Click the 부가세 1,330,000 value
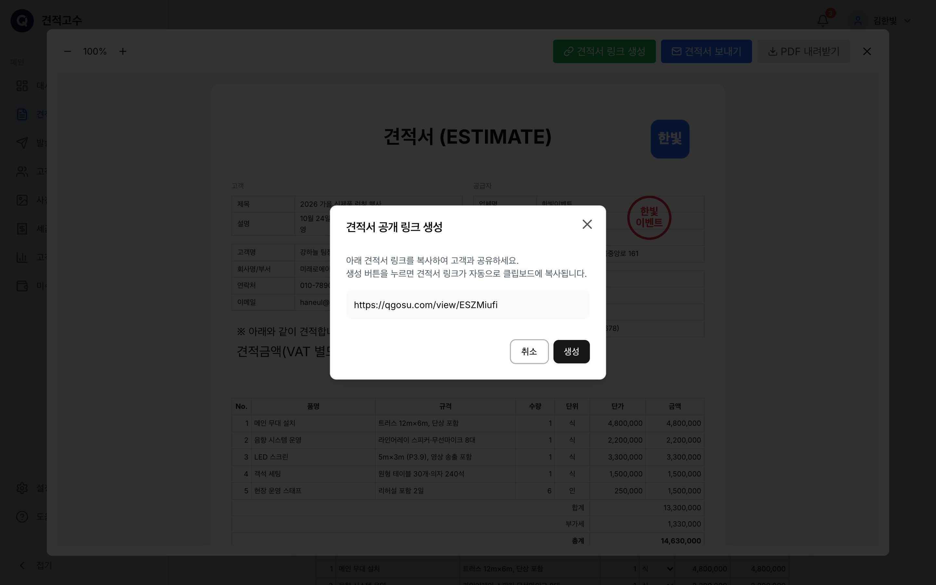The width and height of the screenshot is (936, 585). [684, 524]
